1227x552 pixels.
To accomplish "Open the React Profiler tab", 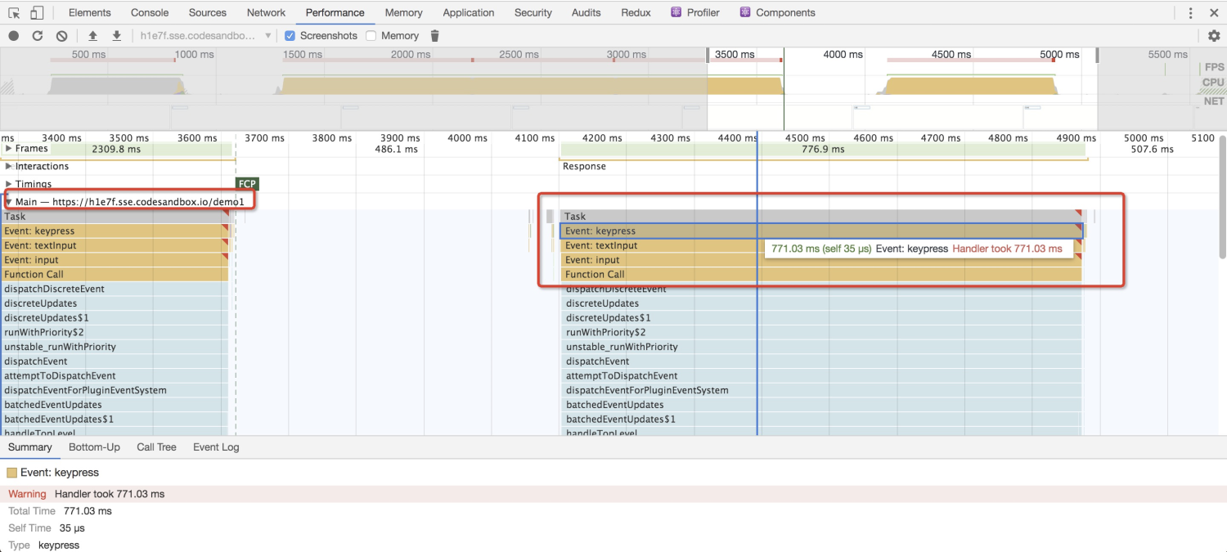I will click(x=695, y=12).
